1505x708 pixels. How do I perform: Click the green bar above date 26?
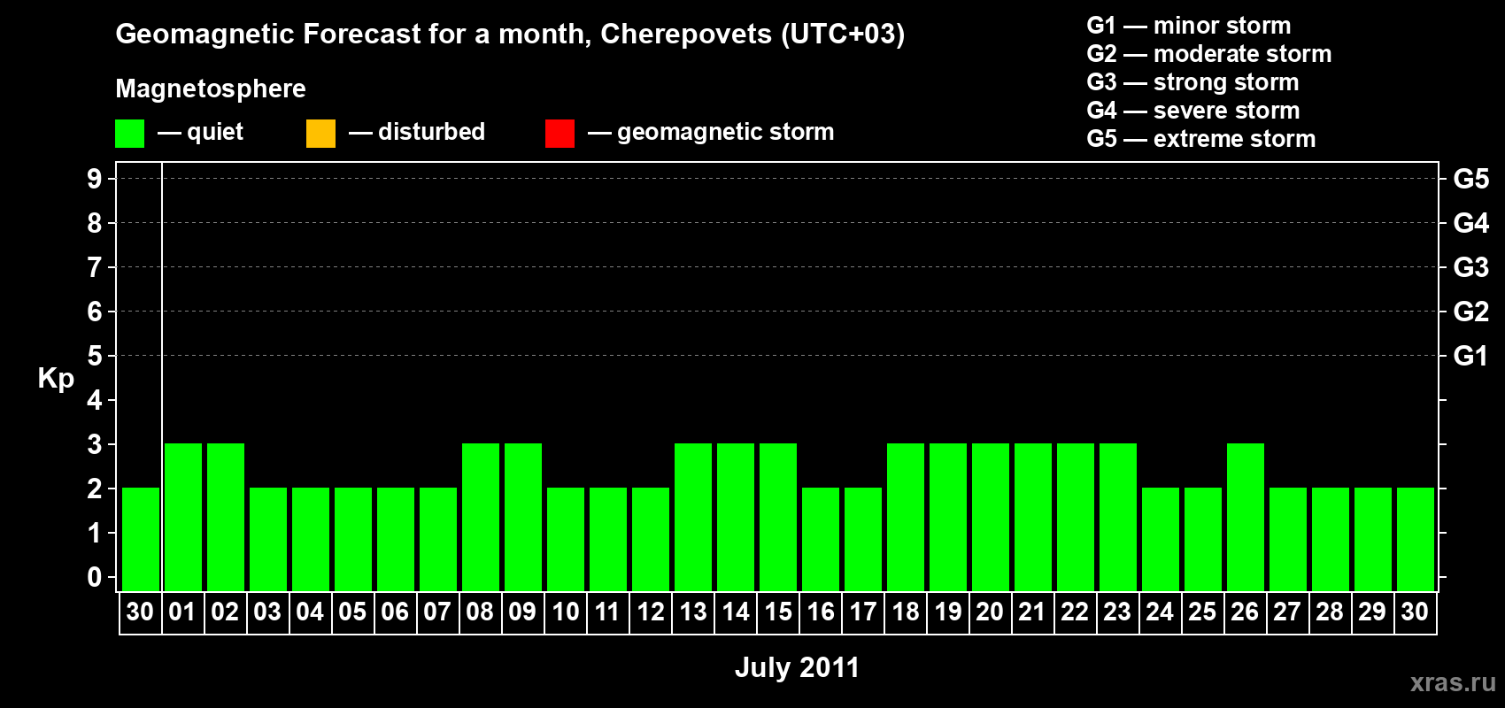click(1246, 517)
